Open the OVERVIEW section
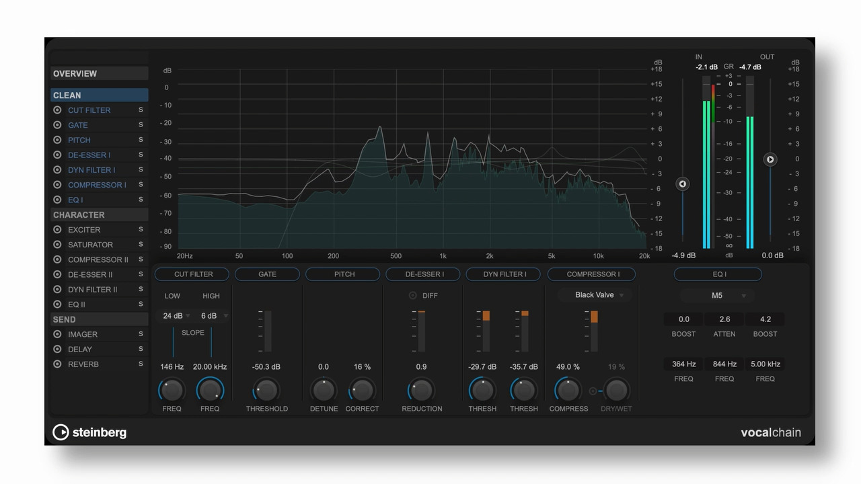Viewport: 861px width, 484px height. pyautogui.click(x=100, y=73)
